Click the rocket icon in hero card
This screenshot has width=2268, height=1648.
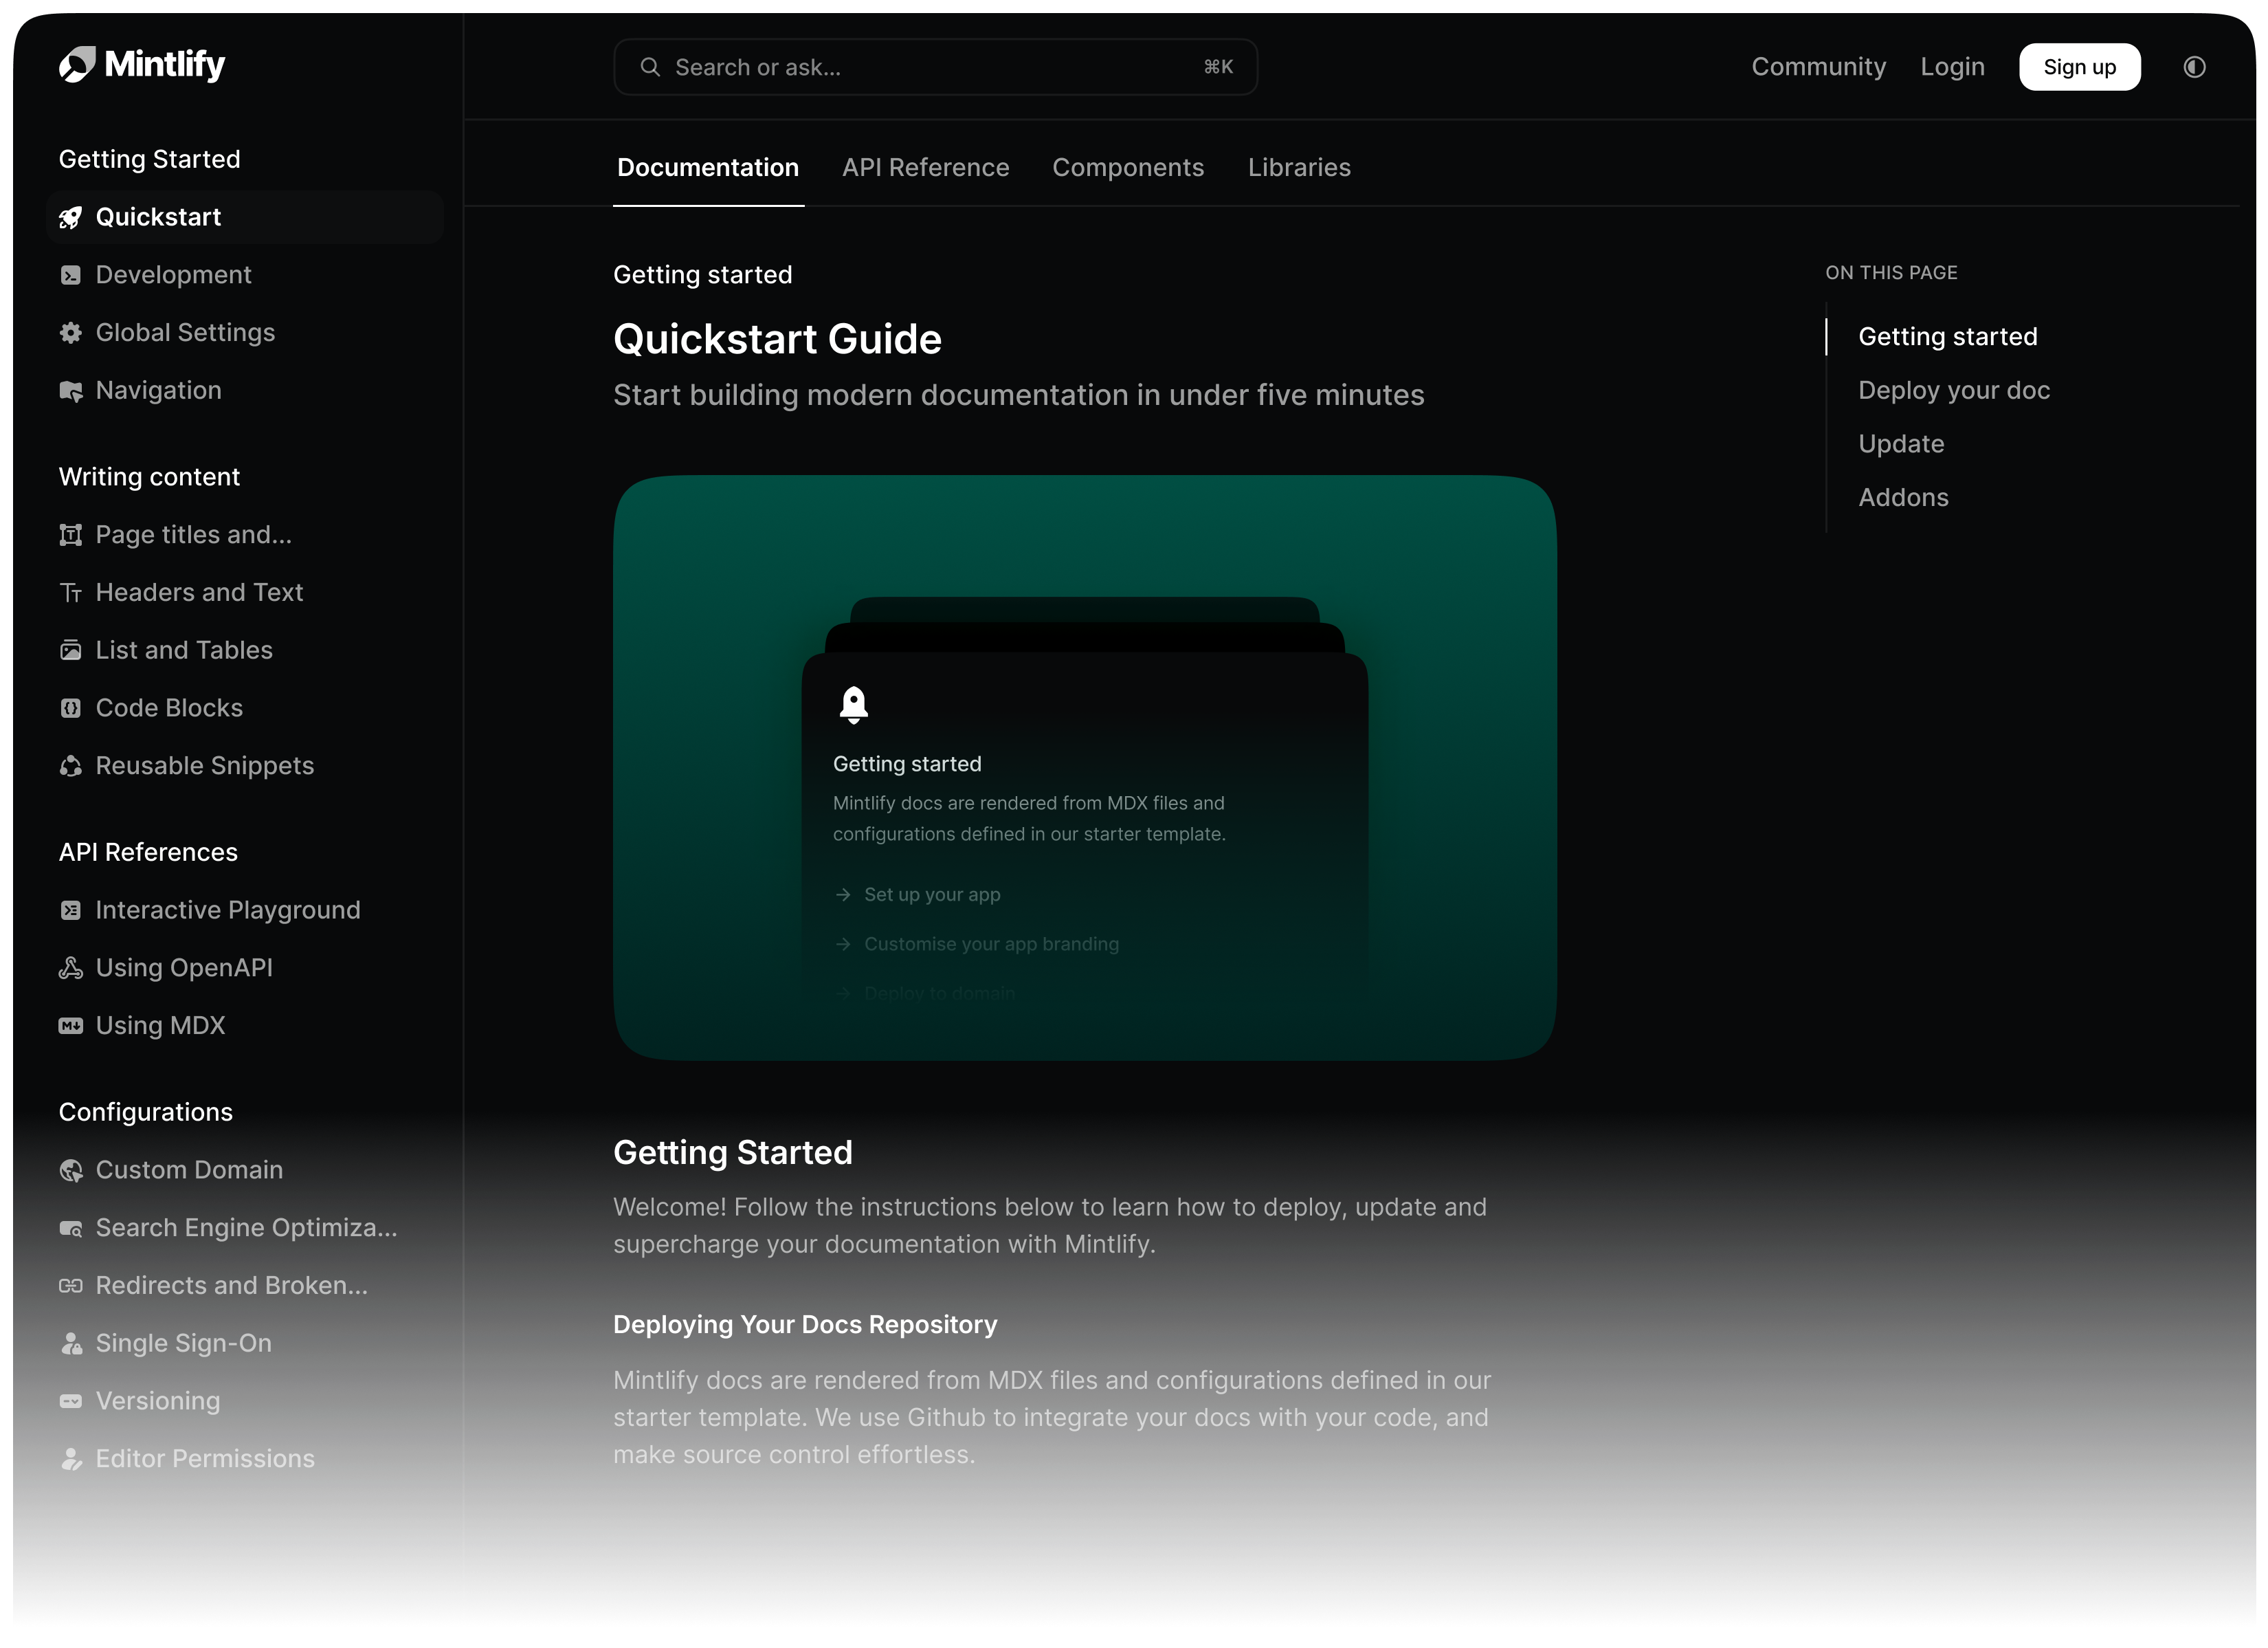point(853,705)
